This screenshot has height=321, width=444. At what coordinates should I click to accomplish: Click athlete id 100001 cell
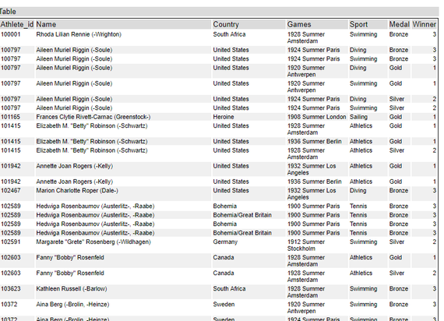pos(17,37)
